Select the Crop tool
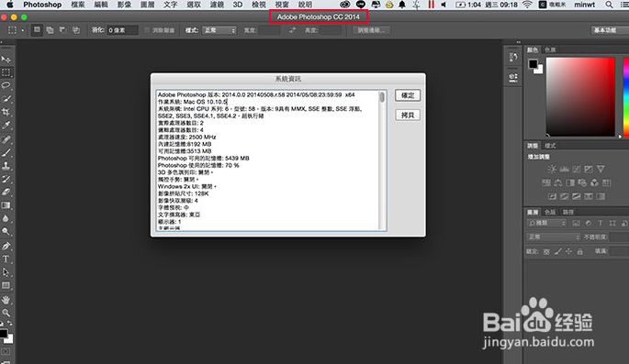 coord(6,112)
